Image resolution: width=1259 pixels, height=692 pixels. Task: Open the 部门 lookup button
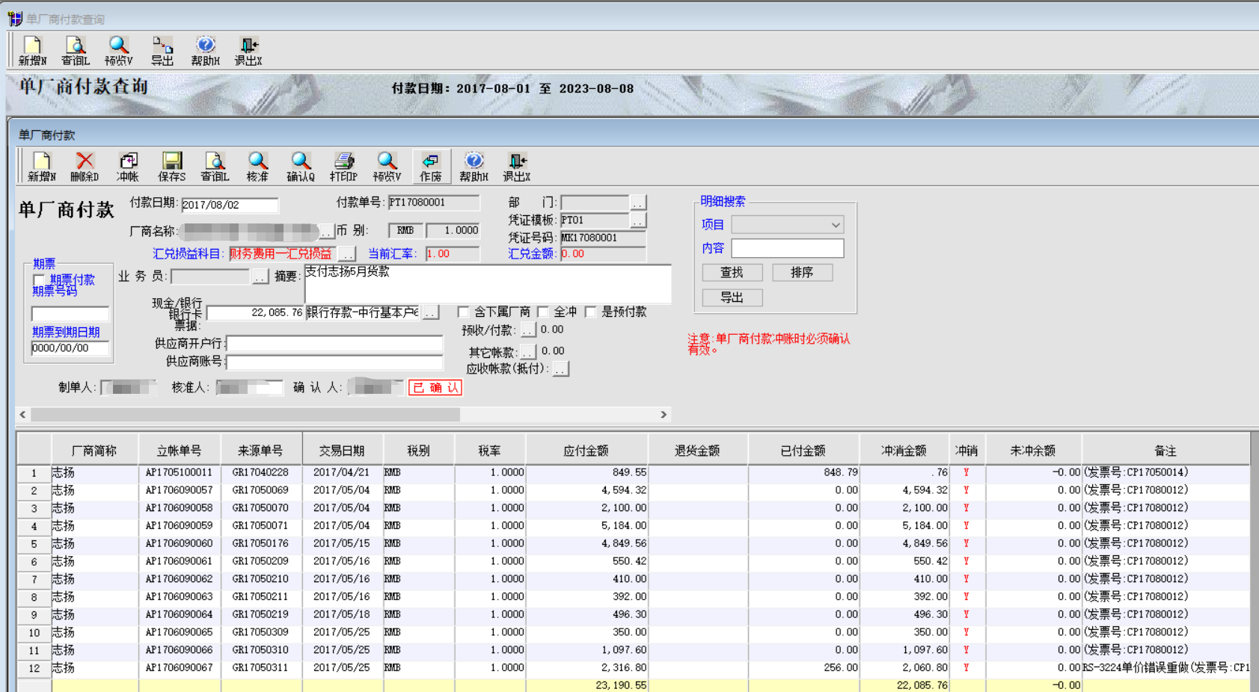click(638, 203)
